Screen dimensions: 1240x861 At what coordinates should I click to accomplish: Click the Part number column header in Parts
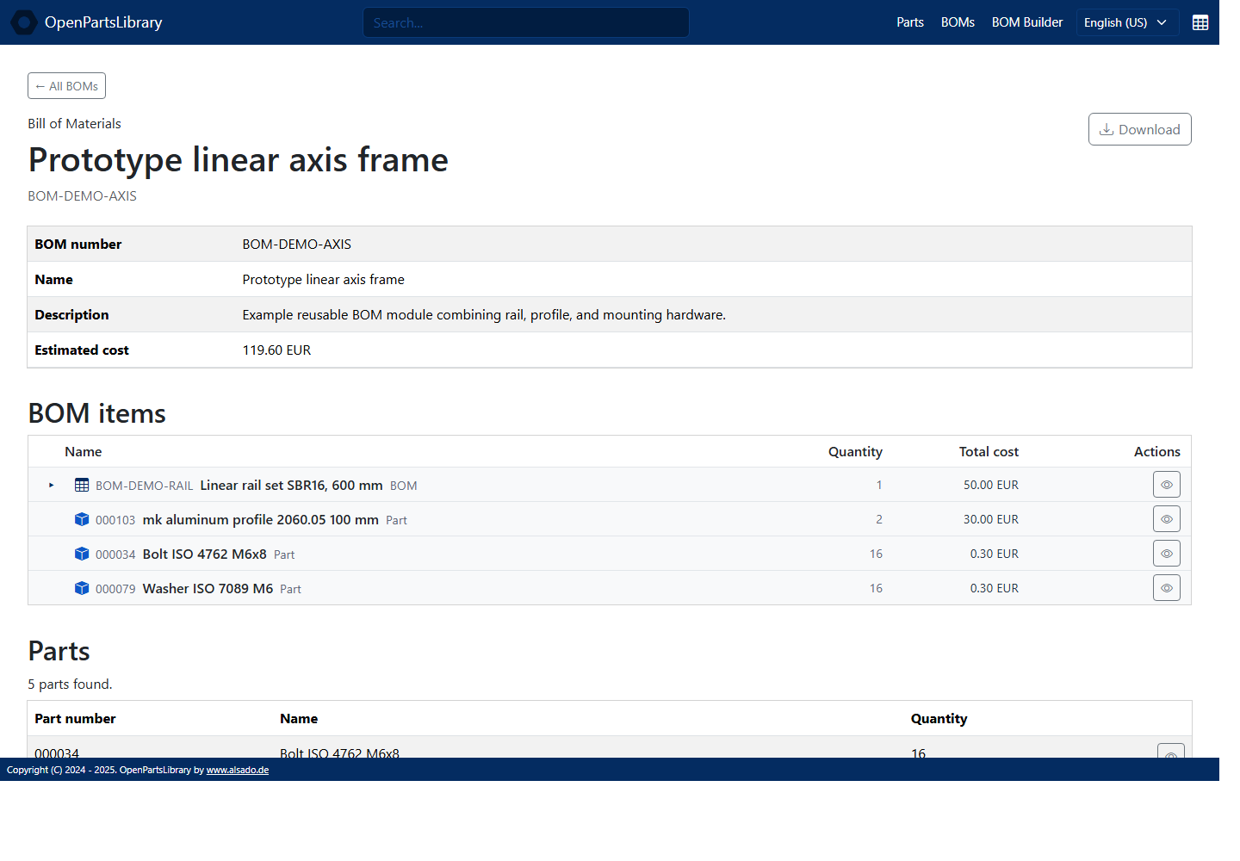pos(75,719)
